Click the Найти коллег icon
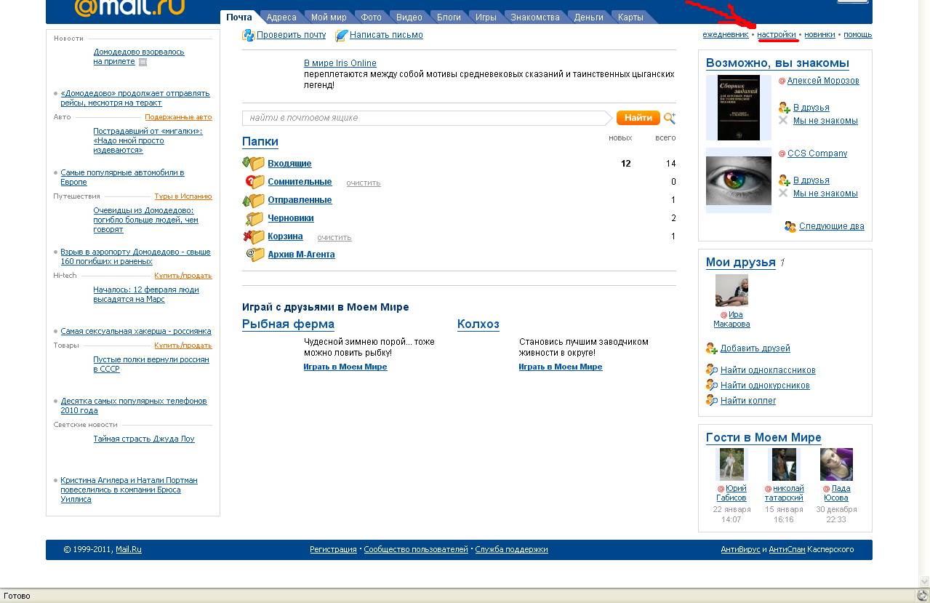Screen dimensions: 930x603 712,401
